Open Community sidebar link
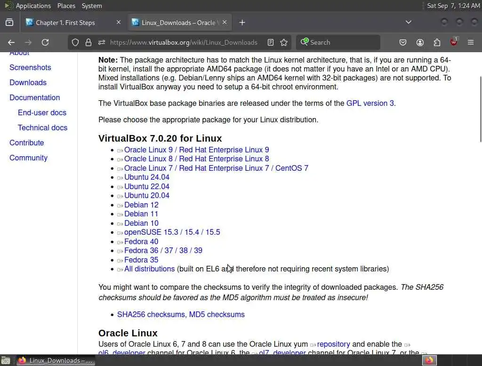482x366 pixels. tap(29, 158)
